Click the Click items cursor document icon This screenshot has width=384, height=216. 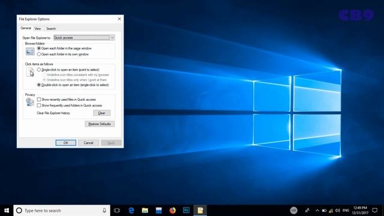pos(30,72)
